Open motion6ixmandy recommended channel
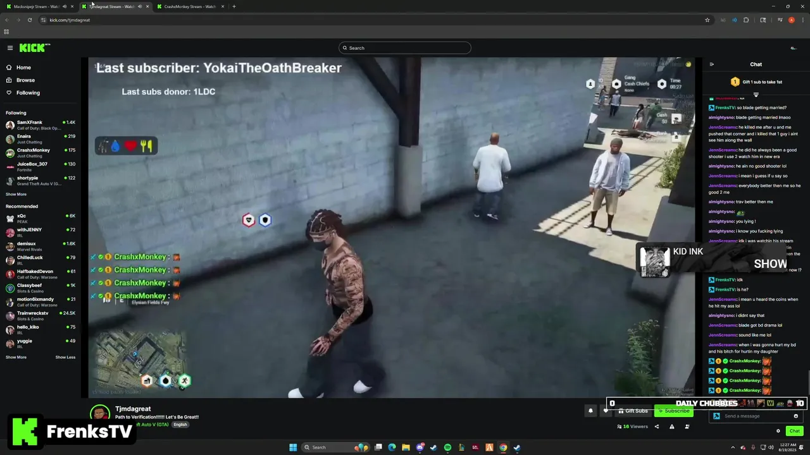 tap(40, 302)
